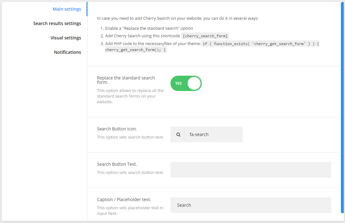345x223 pixels.
Task: Click the "Search Button Icon." label
Action: tap(117, 129)
